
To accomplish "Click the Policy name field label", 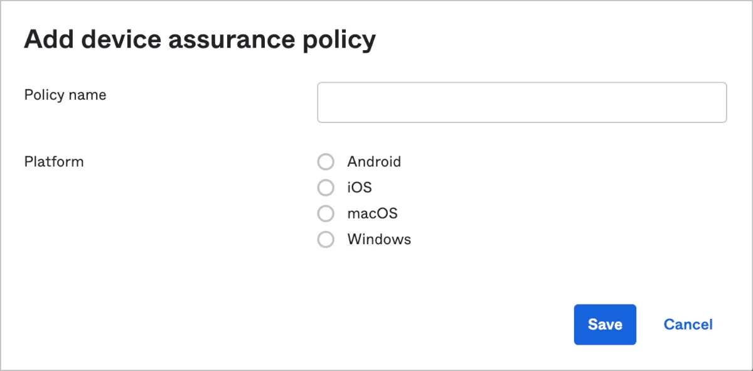I will click(65, 95).
